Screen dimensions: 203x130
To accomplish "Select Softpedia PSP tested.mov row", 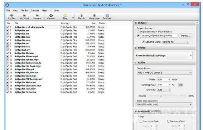I will [56, 79].
